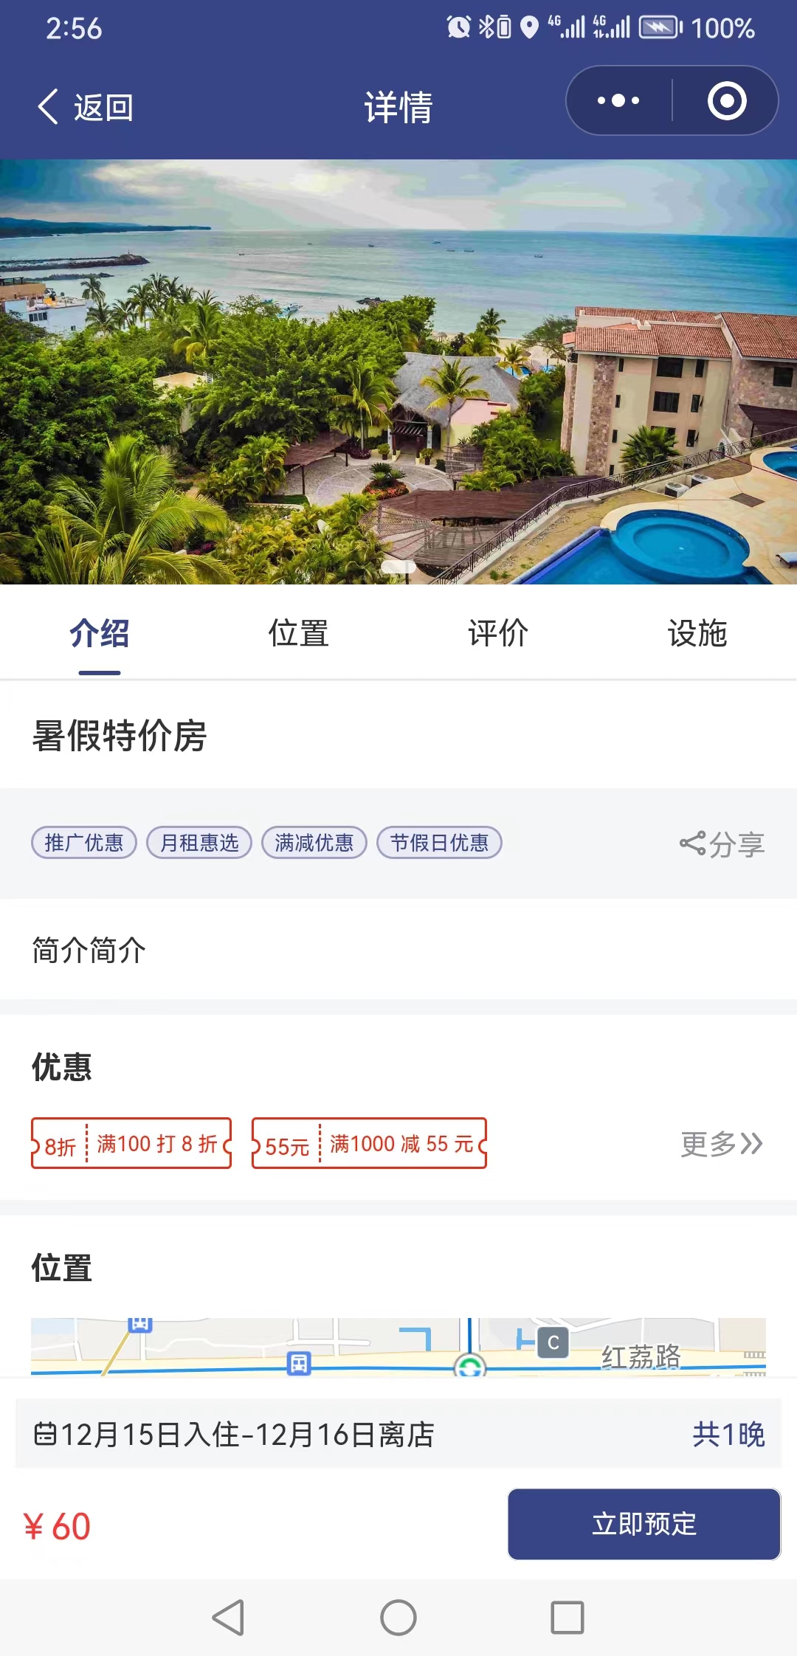
Task: Select the 满1000减55元 coupon
Action: pos(369,1143)
